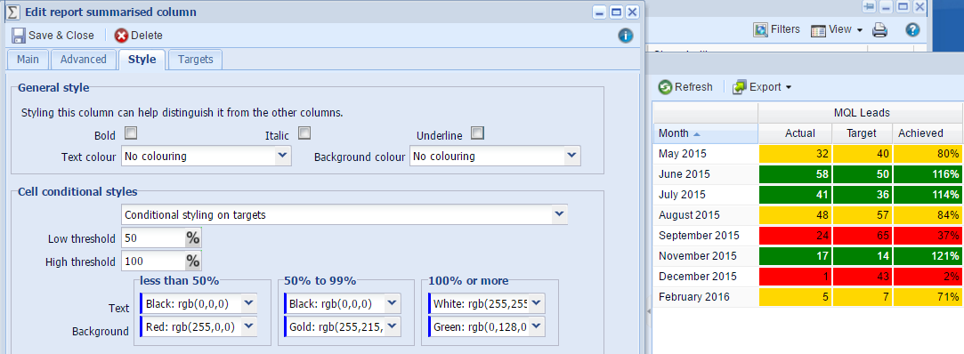Click the 2% Achieved cell for December
The height and width of the screenshot is (354, 964).
[x=928, y=277]
